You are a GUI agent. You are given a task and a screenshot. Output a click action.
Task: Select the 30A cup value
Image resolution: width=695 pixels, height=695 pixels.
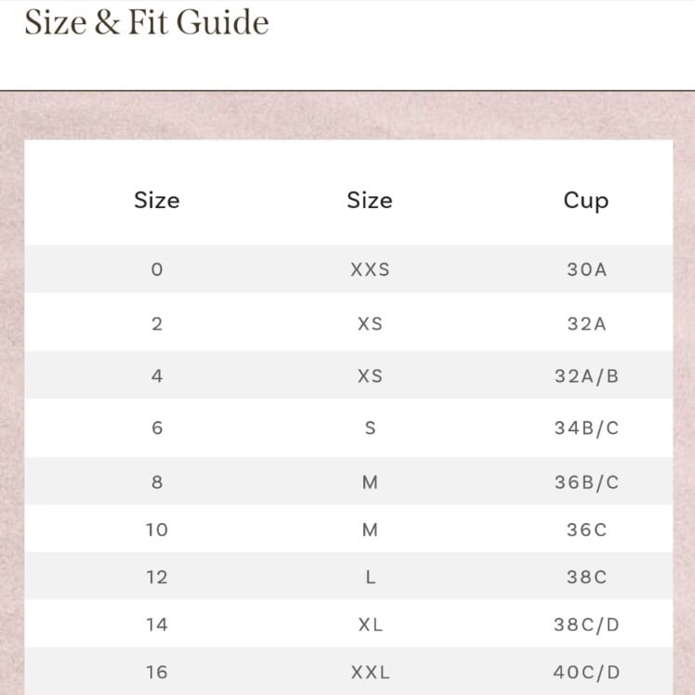click(586, 269)
